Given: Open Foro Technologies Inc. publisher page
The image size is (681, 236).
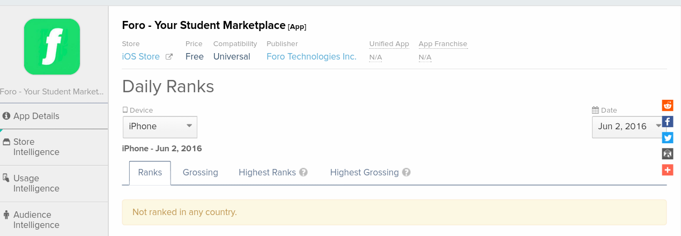Looking at the screenshot, I should (312, 57).
